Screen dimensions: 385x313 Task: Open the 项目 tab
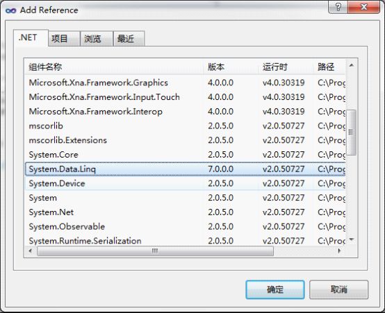click(65, 39)
